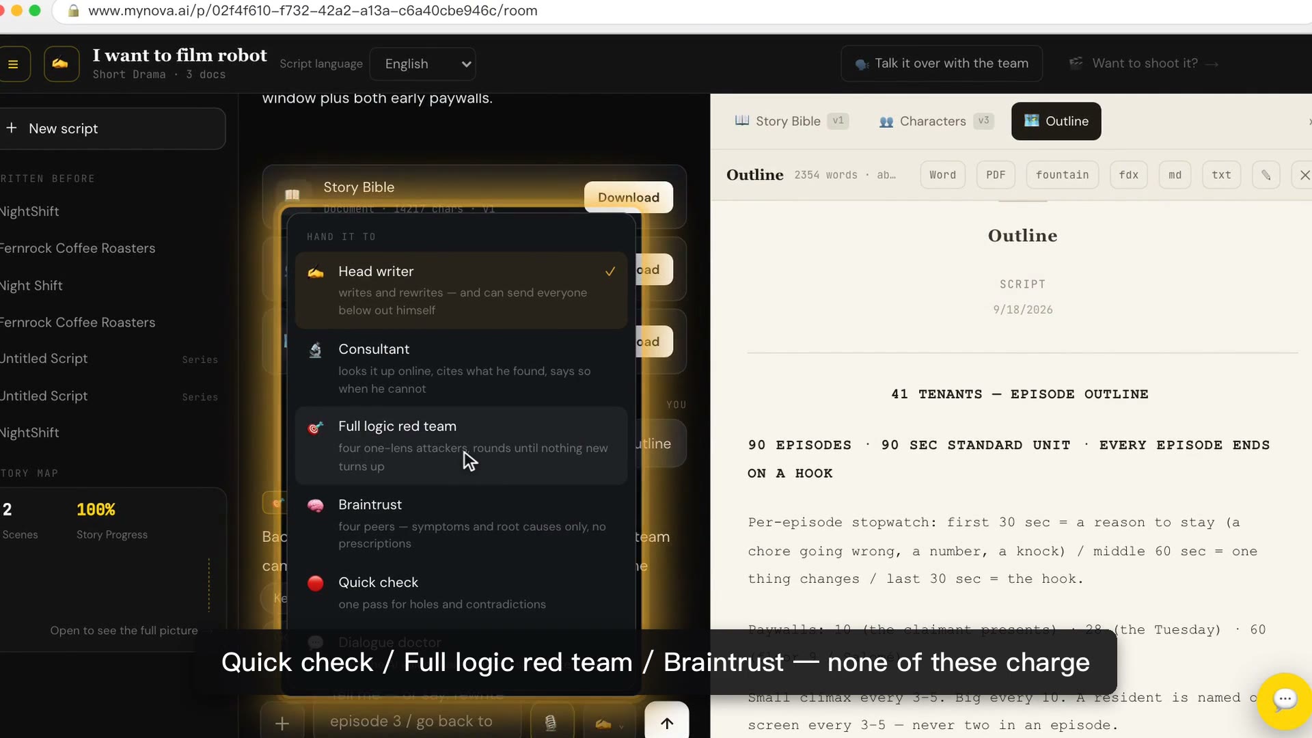
Task: Click the head writer avatar icon in header
Action: tap(61, 64)
